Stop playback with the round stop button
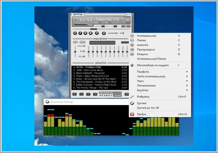 [91, 33]
